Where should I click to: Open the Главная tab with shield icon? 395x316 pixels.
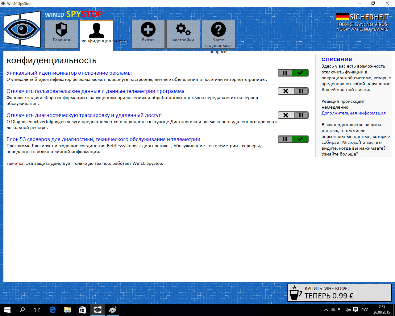[x=61, y=34]
